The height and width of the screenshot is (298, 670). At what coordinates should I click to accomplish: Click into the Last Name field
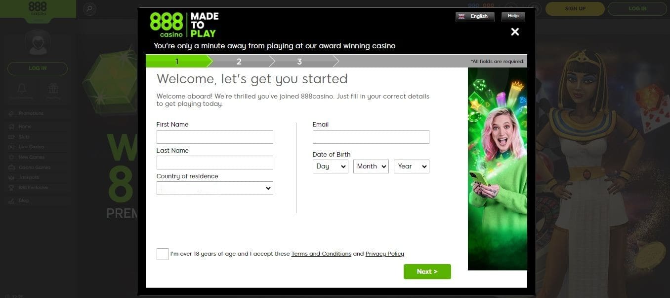pos(214,163)
